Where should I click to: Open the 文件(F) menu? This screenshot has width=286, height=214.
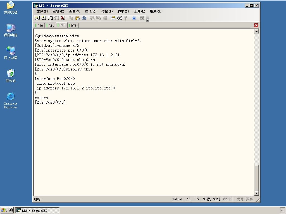pos(42,11)
